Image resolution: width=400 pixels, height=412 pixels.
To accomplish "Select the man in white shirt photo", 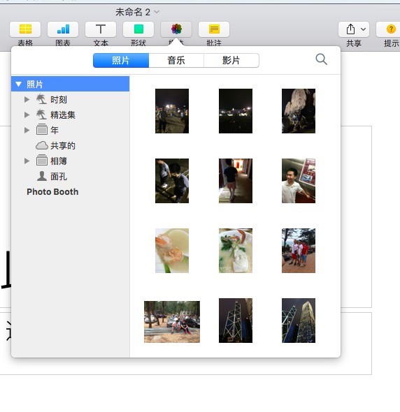I will pos(299,181).
